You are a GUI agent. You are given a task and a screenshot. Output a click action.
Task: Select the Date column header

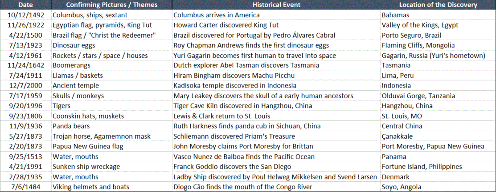[x=26, y=5]
